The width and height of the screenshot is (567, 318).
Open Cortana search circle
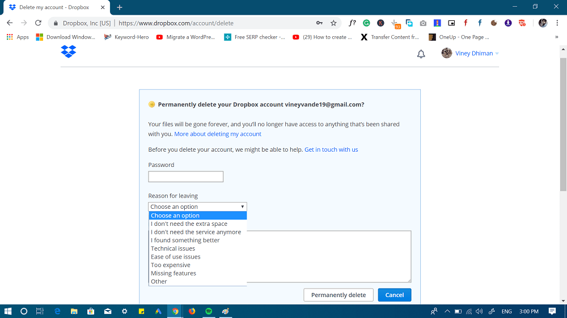click(x=24, y=311)
